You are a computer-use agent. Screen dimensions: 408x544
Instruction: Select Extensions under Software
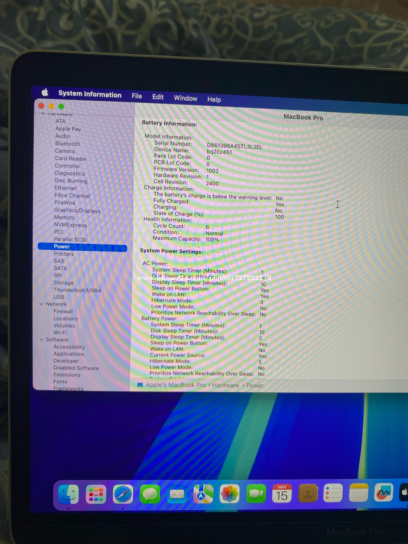[x=67, y=375]
